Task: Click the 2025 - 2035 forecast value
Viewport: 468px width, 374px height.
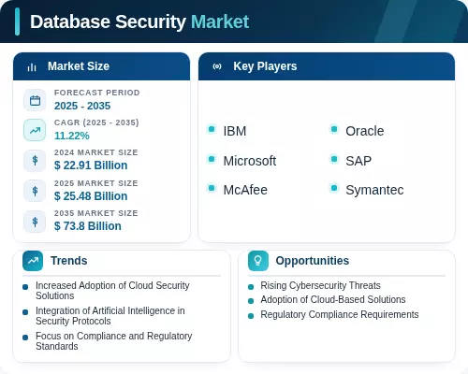Action: click(82, 106)
